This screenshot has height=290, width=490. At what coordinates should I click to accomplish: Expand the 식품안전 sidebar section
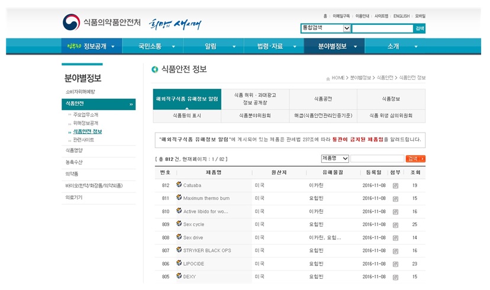coord(131,104)
